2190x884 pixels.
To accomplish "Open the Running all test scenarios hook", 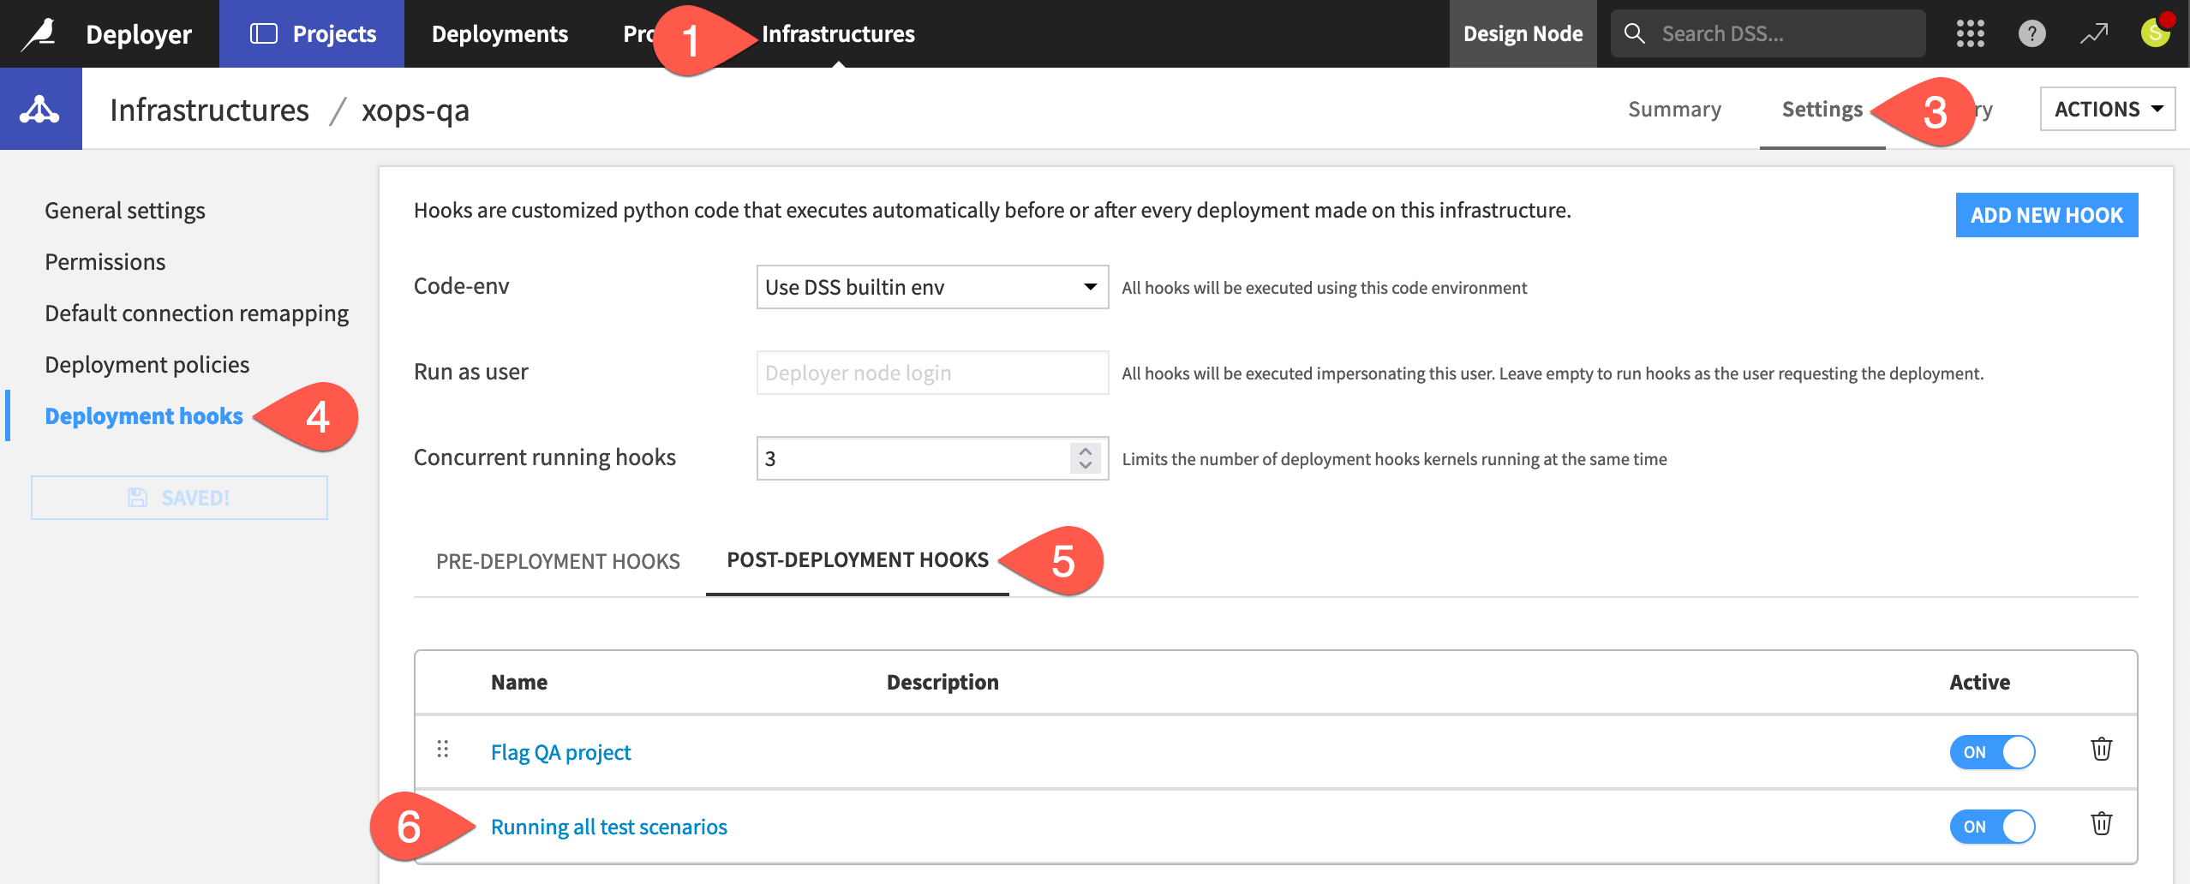I will pyautogui.click(x=608, y=826).
